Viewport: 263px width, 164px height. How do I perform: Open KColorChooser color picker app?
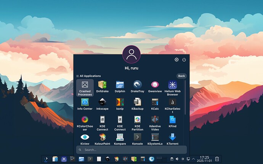pyautogui.click(x=85, y=122)
